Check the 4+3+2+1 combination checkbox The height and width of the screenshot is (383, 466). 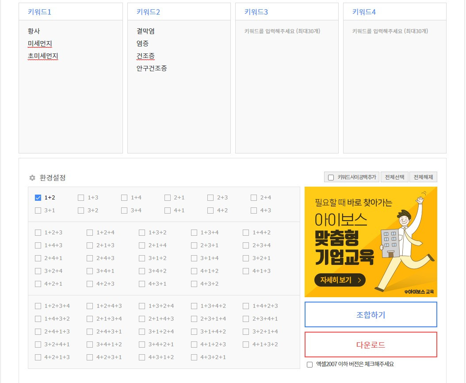(x=194, y=357)
